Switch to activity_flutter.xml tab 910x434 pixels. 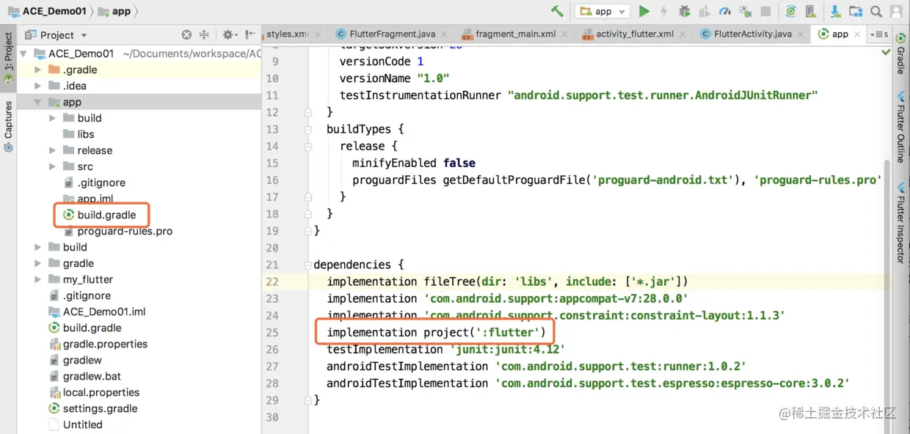pyautogui.click(x=633, y=34)
